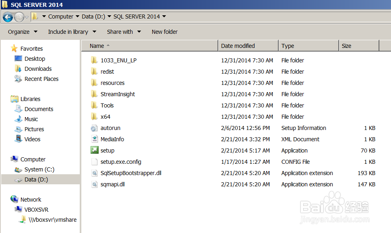The height and width of the screenshot is (233, 391).
Task: Select System (C:) drive icon
Action: pyautogui.click(x=18, y=169)
